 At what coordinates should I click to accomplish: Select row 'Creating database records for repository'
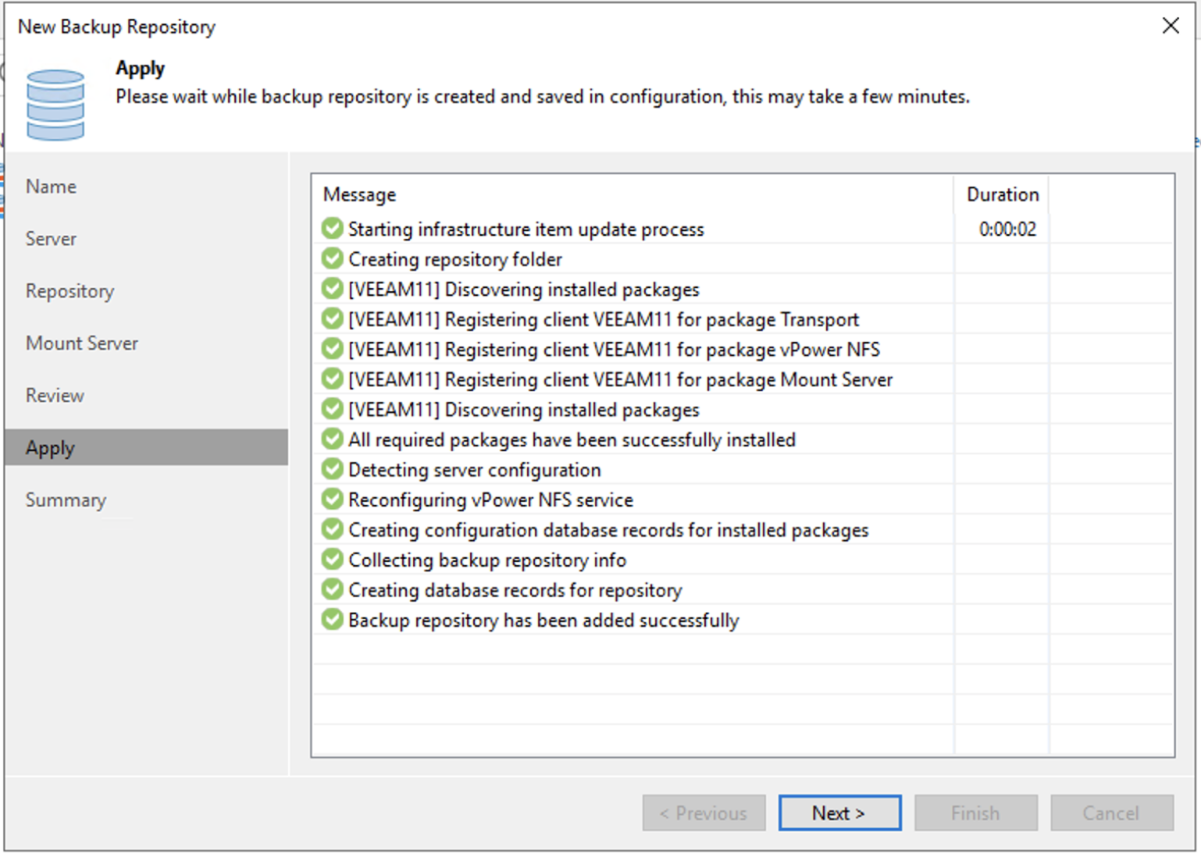pyautogui.click(x=743, y=589)
